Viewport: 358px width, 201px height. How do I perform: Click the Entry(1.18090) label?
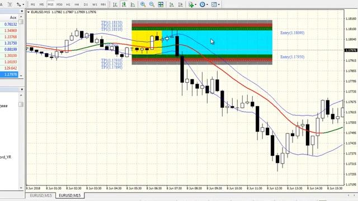click(292, 33)
